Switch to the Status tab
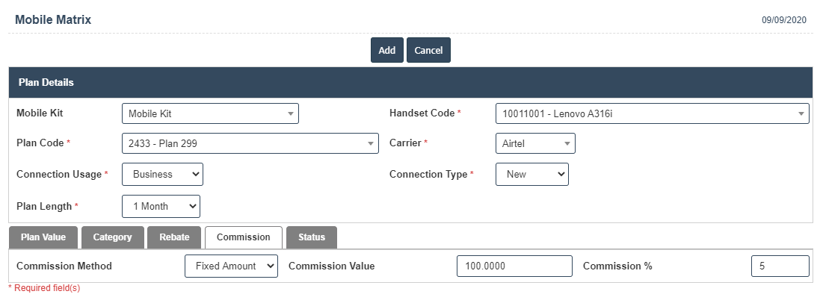This screenshot has width=823, height=306. [x=312, y=237]
